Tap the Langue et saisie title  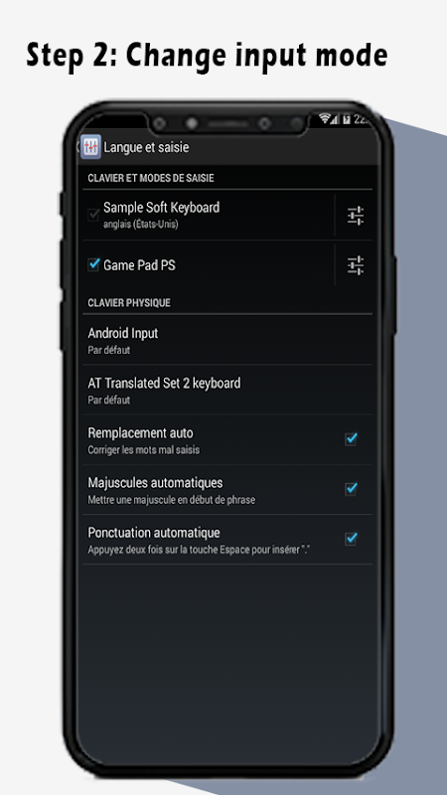click(146, 147)
